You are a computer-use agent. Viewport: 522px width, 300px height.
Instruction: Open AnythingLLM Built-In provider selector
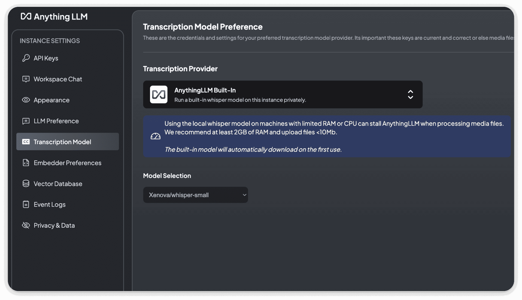tap(283, 94)
